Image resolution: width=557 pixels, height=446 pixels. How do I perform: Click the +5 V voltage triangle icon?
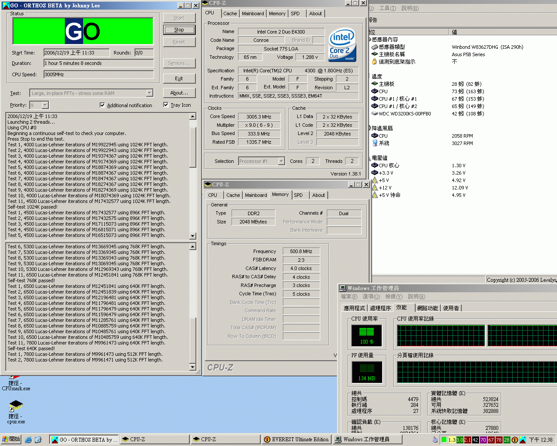375,180
